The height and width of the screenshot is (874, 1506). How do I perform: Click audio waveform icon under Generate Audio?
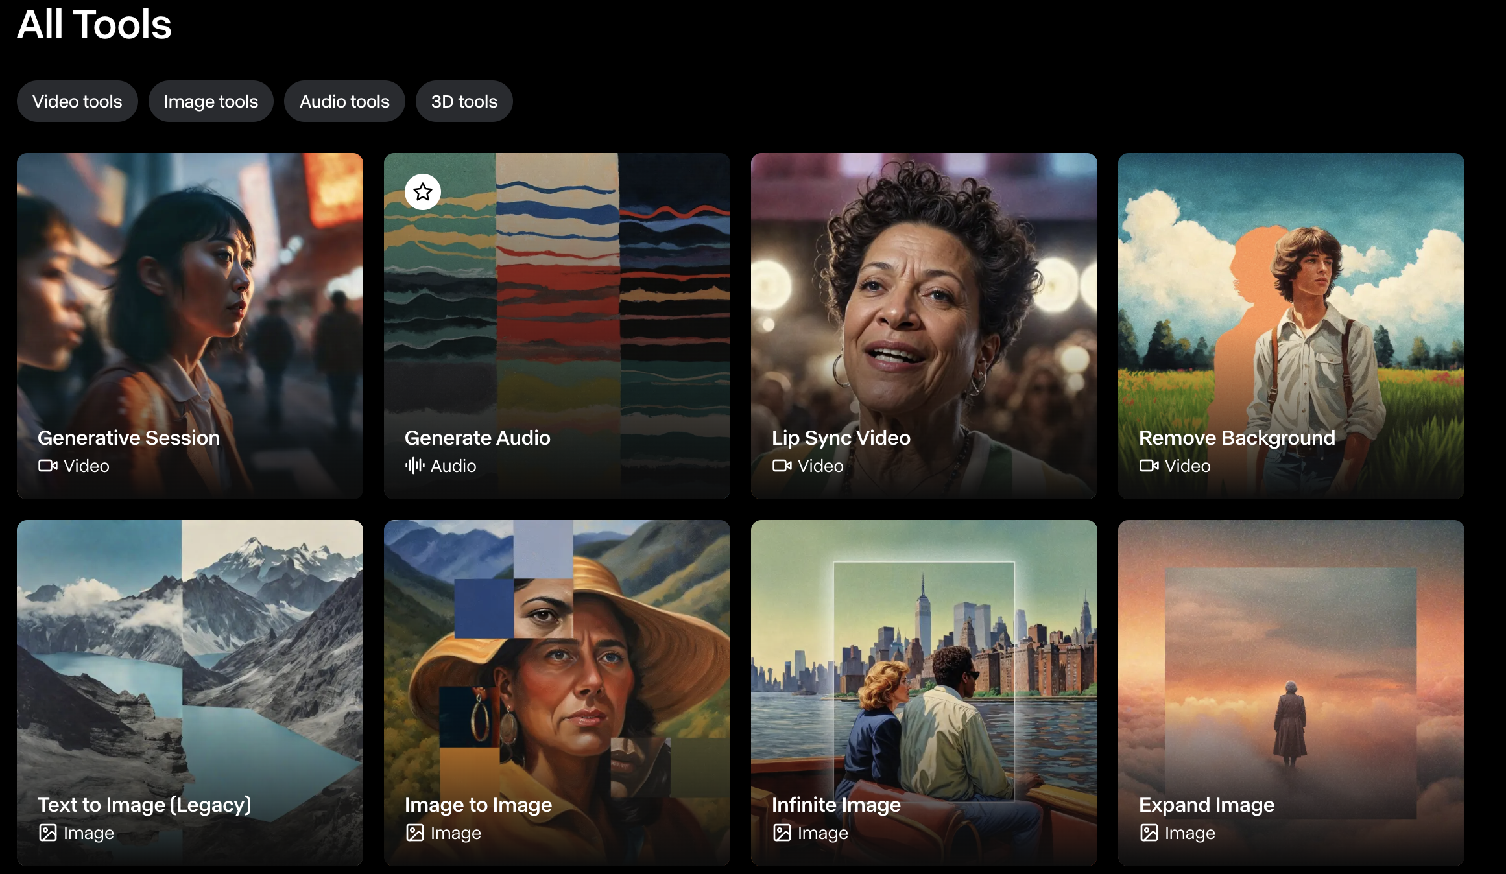[415, 466]
